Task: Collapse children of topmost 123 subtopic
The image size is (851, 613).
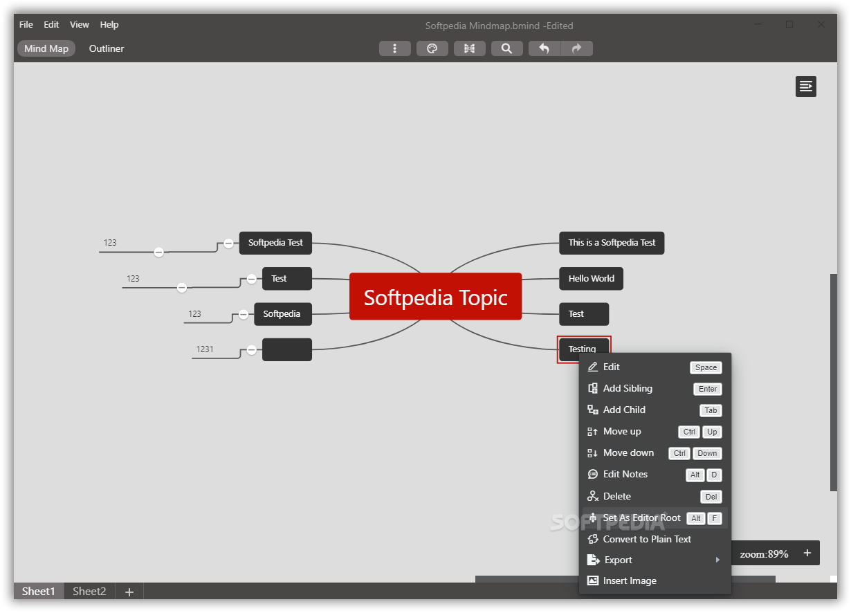Action: pyautogui.click(x=159, y=253)
